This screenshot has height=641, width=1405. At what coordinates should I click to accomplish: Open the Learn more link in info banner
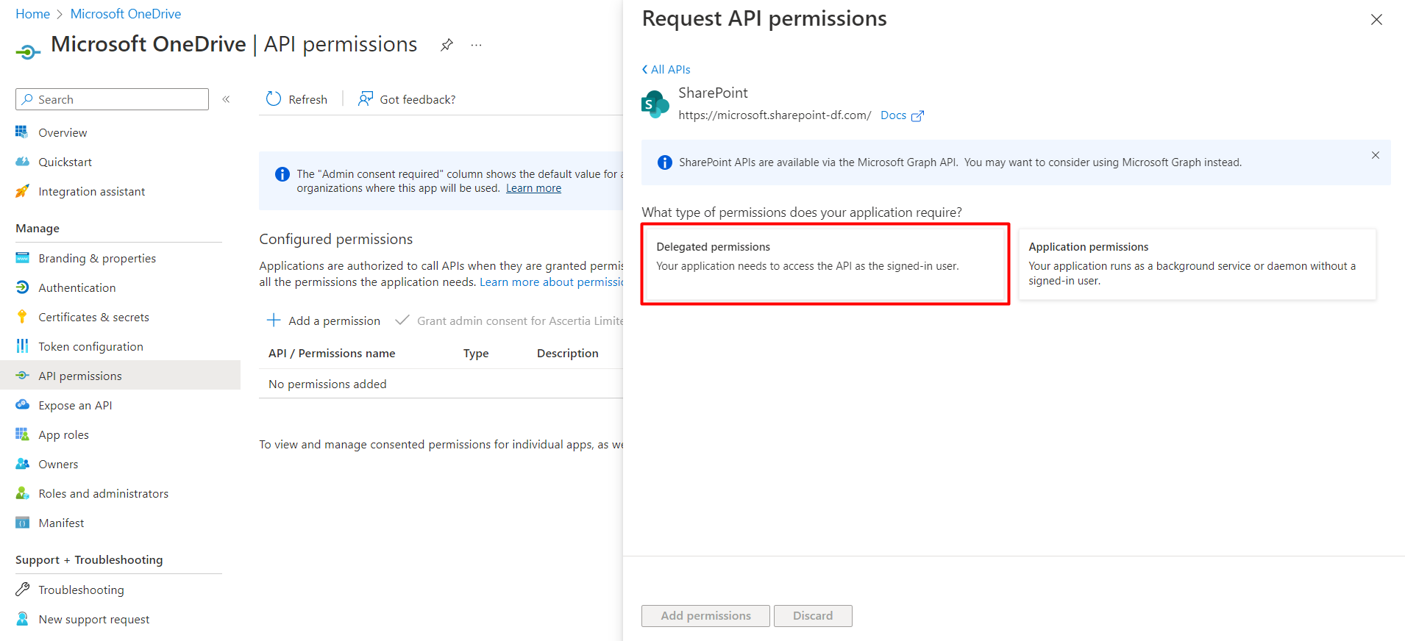point(533,188)
